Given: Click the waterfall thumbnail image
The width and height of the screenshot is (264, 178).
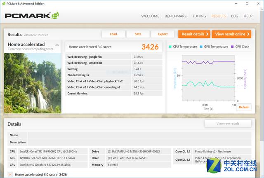Looking at the screenshot, I should tap(33, 83).
